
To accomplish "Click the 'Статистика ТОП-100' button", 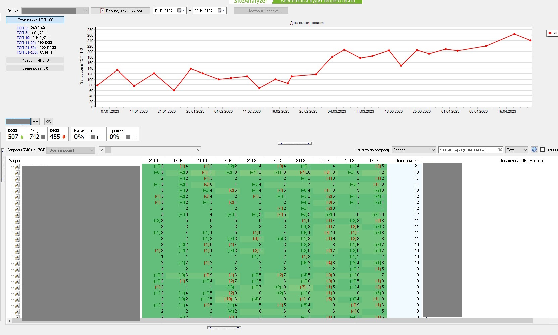I will (35, 20).
